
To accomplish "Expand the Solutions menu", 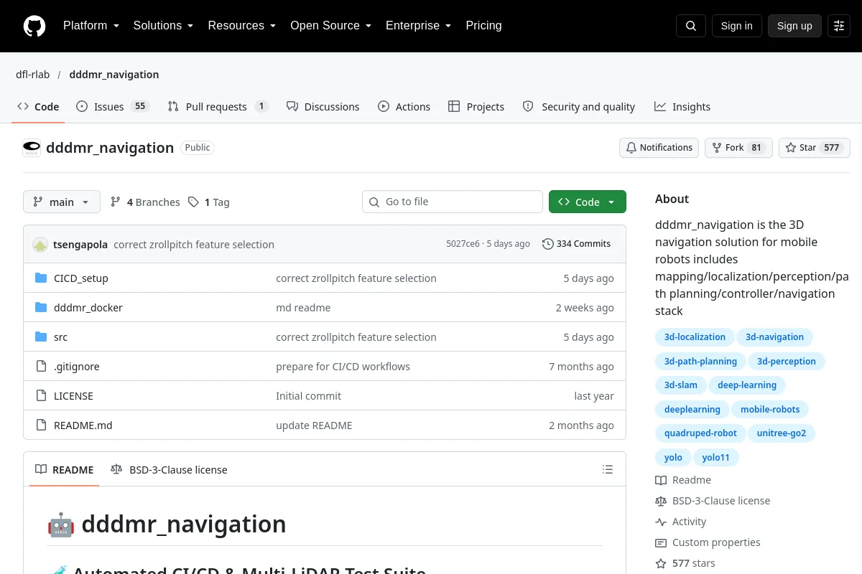I will pos(163,26).
